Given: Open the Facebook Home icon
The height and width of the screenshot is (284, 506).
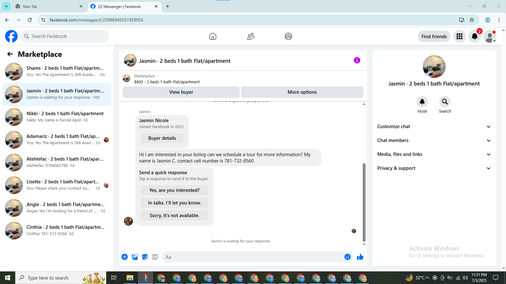Looking at the screenshot, I should (213, 36).
